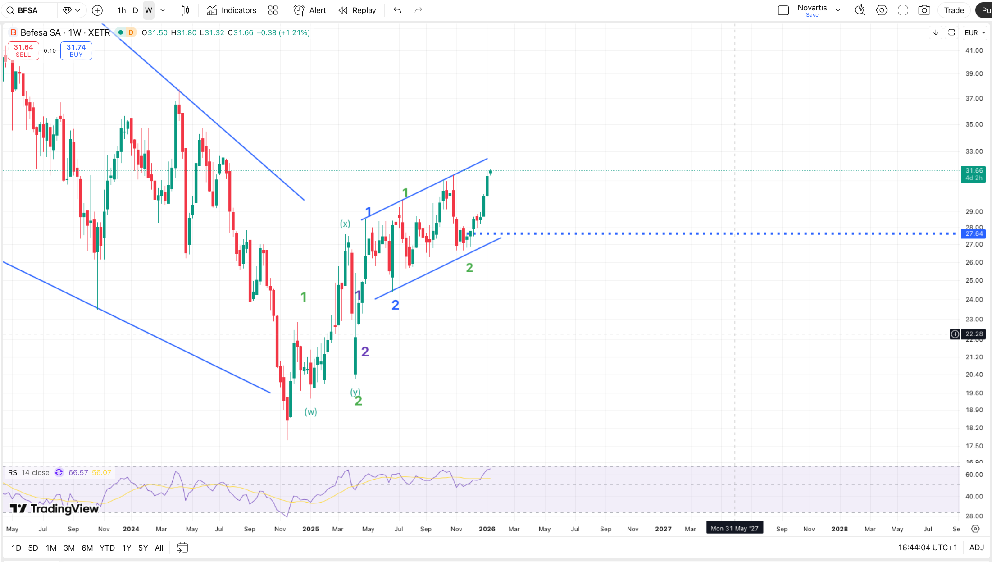Enter fullscreen mode
Image resolution: width=992 pixels, height=562 pixels.
pos(903,10)
